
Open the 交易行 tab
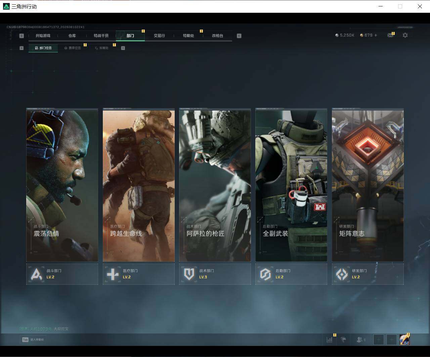click(159, 36)
